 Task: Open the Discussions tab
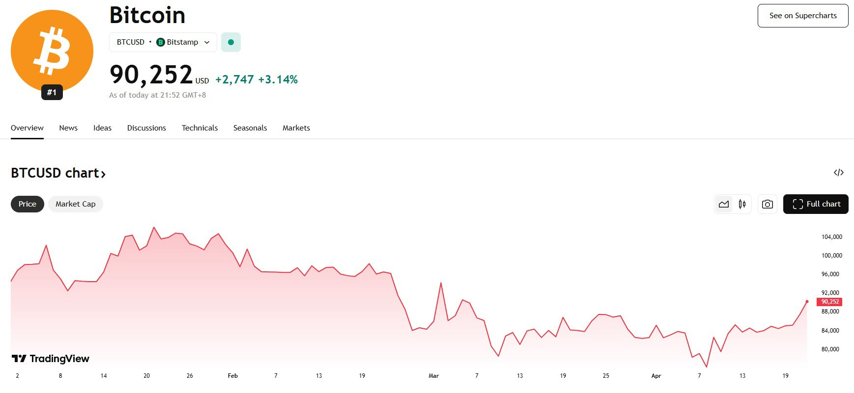click(x=146, y=128)
